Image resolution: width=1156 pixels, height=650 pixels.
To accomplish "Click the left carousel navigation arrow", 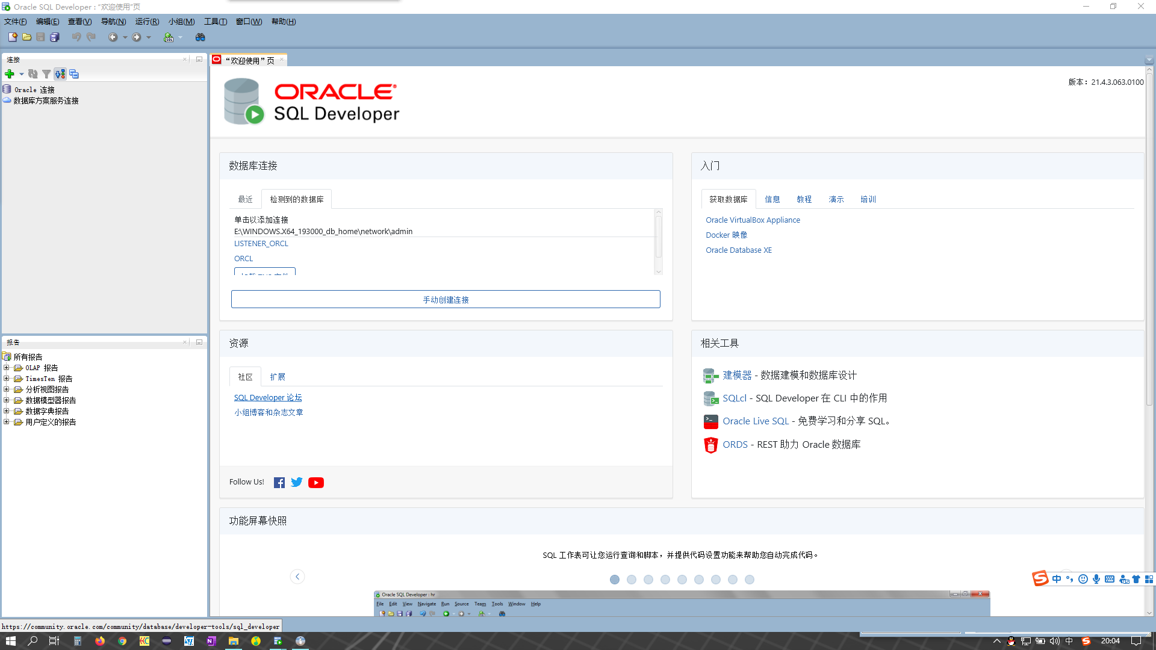I will (297, 576).
